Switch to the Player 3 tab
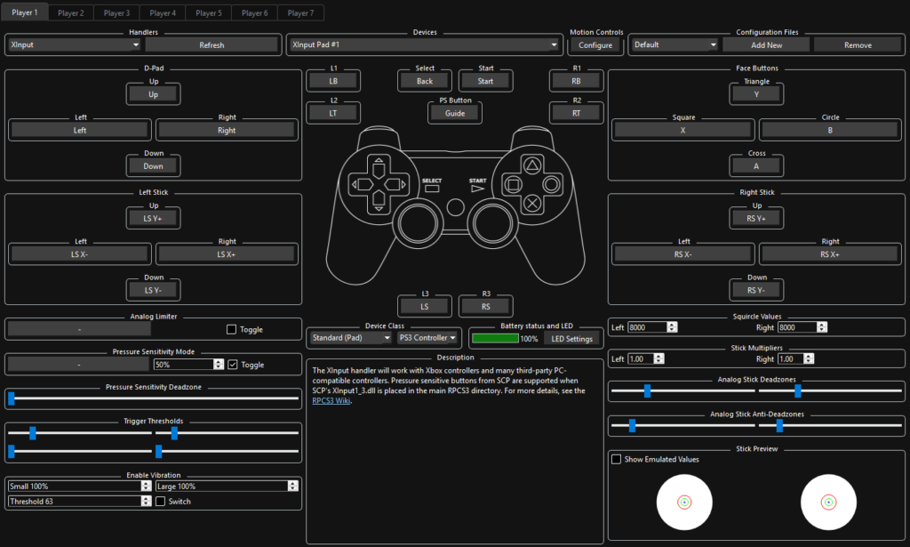Viewport: 910px width, 547px height. tap(116, 12)
